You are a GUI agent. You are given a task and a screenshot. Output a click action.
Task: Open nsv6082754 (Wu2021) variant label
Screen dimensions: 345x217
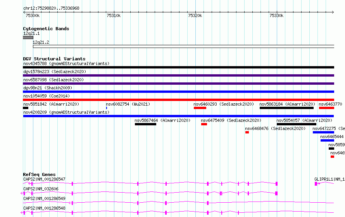[128, 104]
